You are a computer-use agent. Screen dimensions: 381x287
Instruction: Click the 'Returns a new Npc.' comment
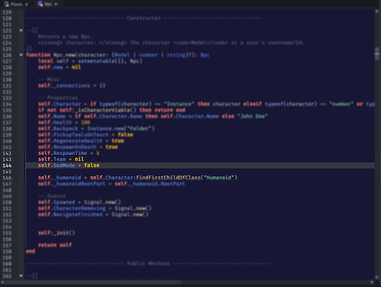click(65, 37)
